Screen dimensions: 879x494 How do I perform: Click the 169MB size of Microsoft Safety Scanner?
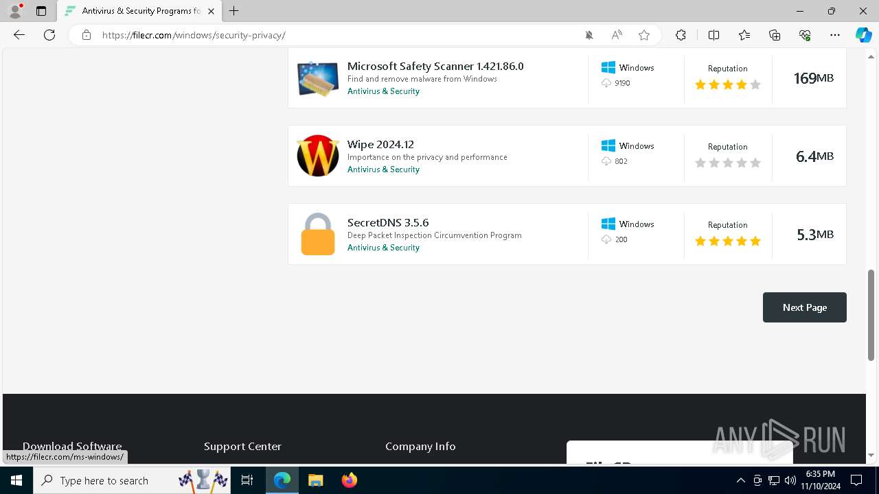[814, 78]
